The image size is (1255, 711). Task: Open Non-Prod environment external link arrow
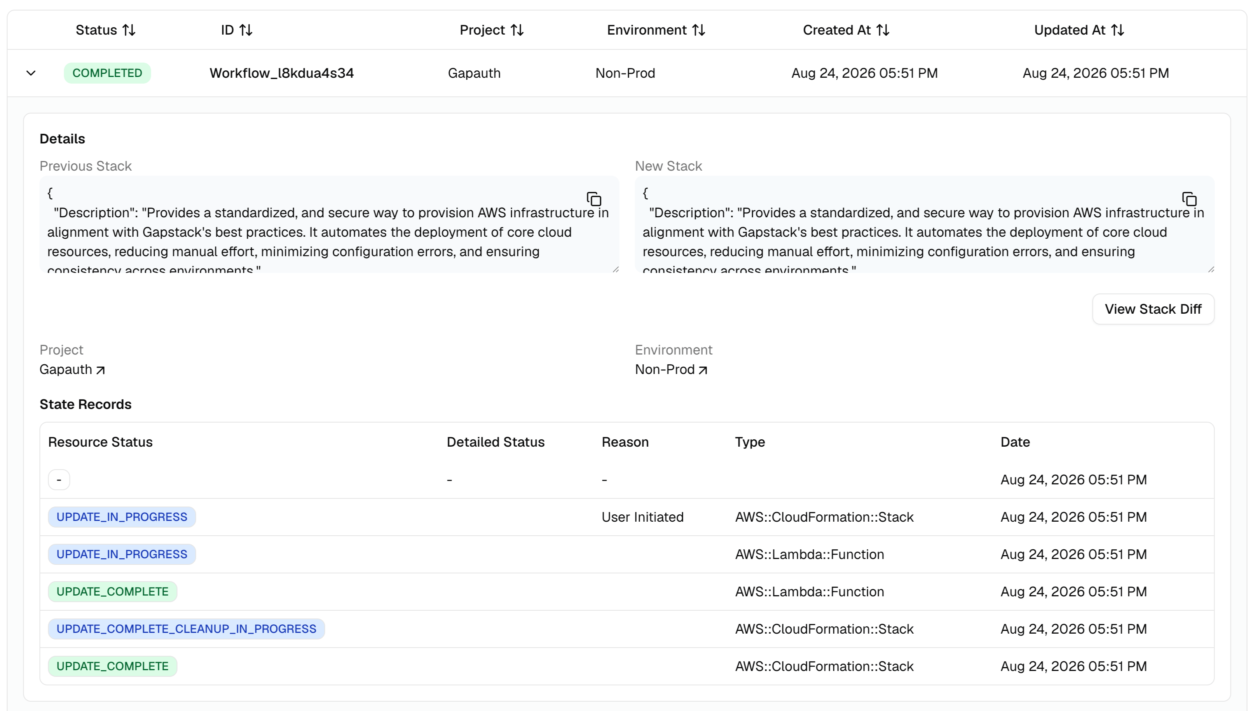[703, 370]
